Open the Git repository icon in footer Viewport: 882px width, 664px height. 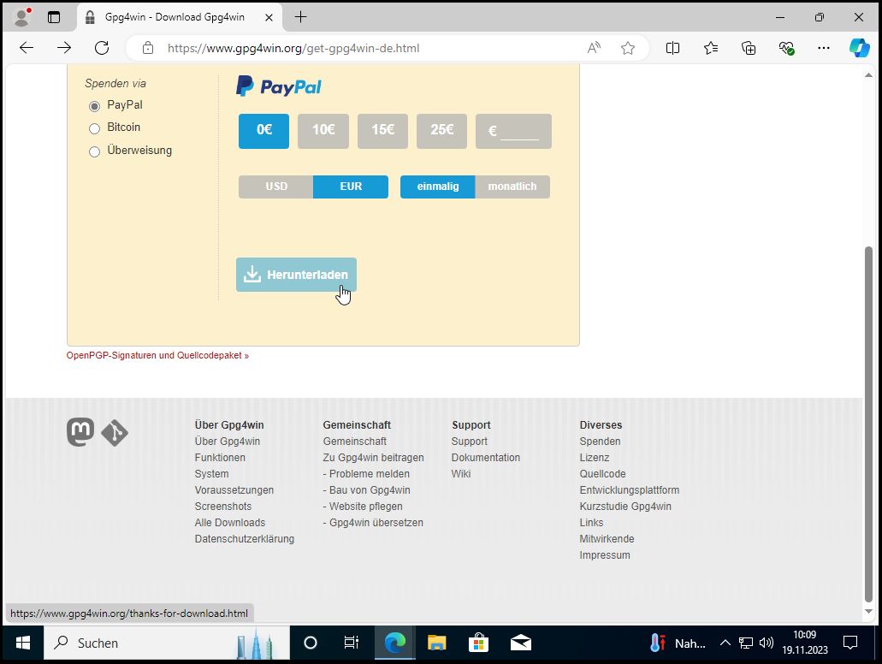tap(115, 433)
